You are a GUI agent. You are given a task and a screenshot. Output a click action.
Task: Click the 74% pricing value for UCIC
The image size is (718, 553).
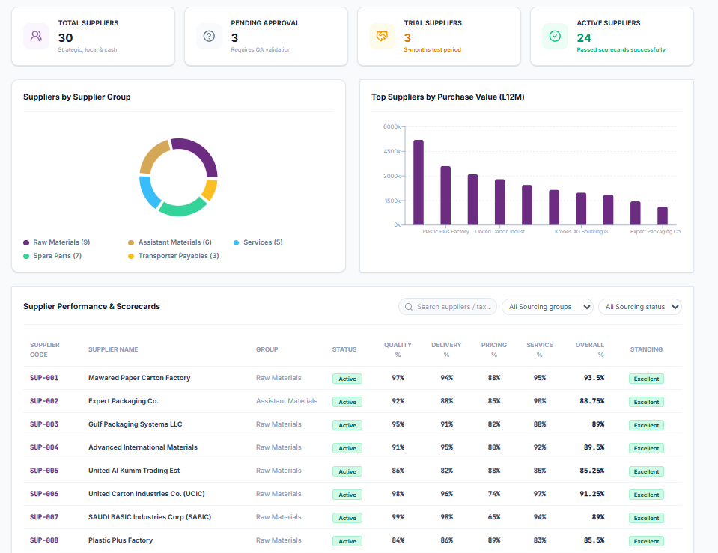[494, 494]
